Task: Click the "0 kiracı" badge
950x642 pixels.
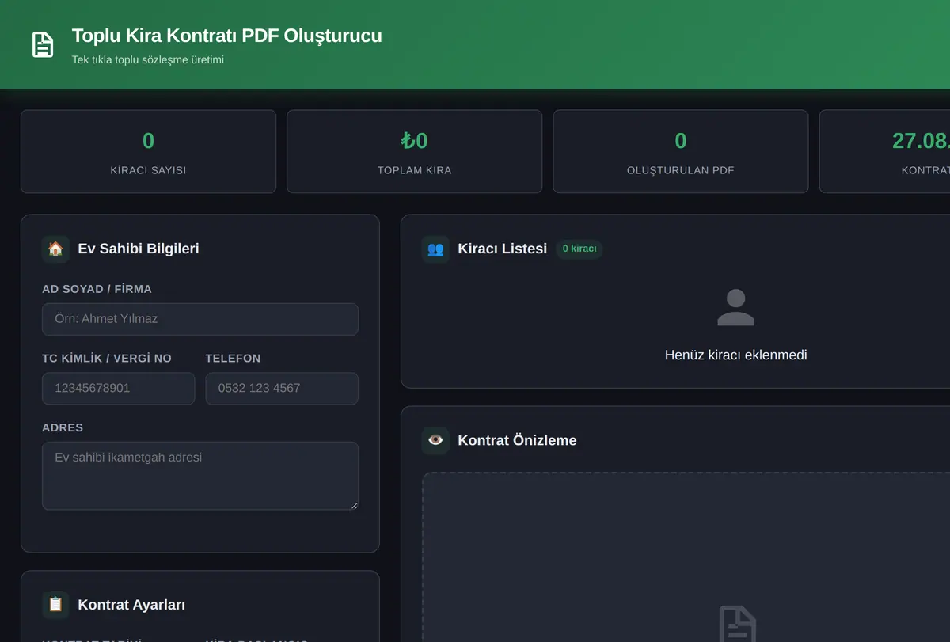Action: click(x=579, y=249)
